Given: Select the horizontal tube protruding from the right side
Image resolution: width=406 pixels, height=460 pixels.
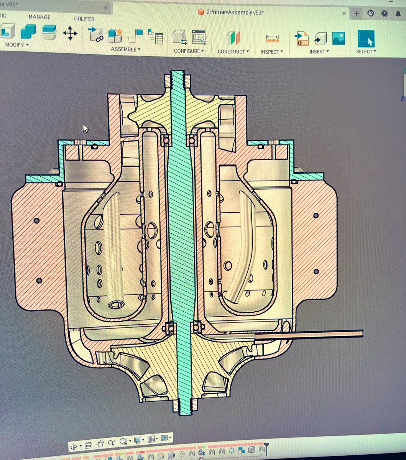Looking at the screenshot, I should point(309,334).
